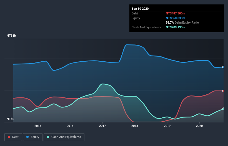Click the NT$209.130m cash value
The image size is (228, 146).
point(175,27)
